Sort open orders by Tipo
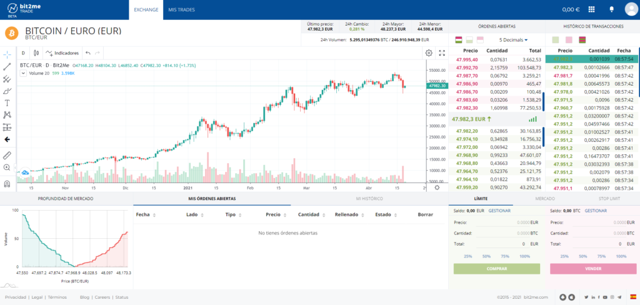Viewport: 640px width, 305px height. pyautogui.click(x=233, y=215)
